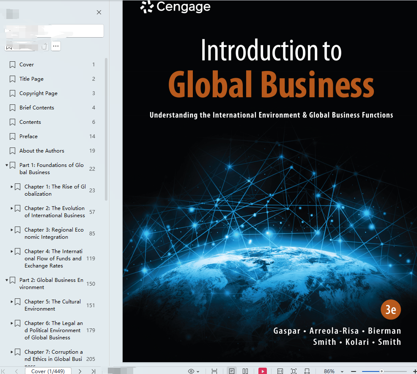This screenshot has height=374, width=417.
Task: Click the page number box showing Cover (1/449)
Action: point(48,371)
